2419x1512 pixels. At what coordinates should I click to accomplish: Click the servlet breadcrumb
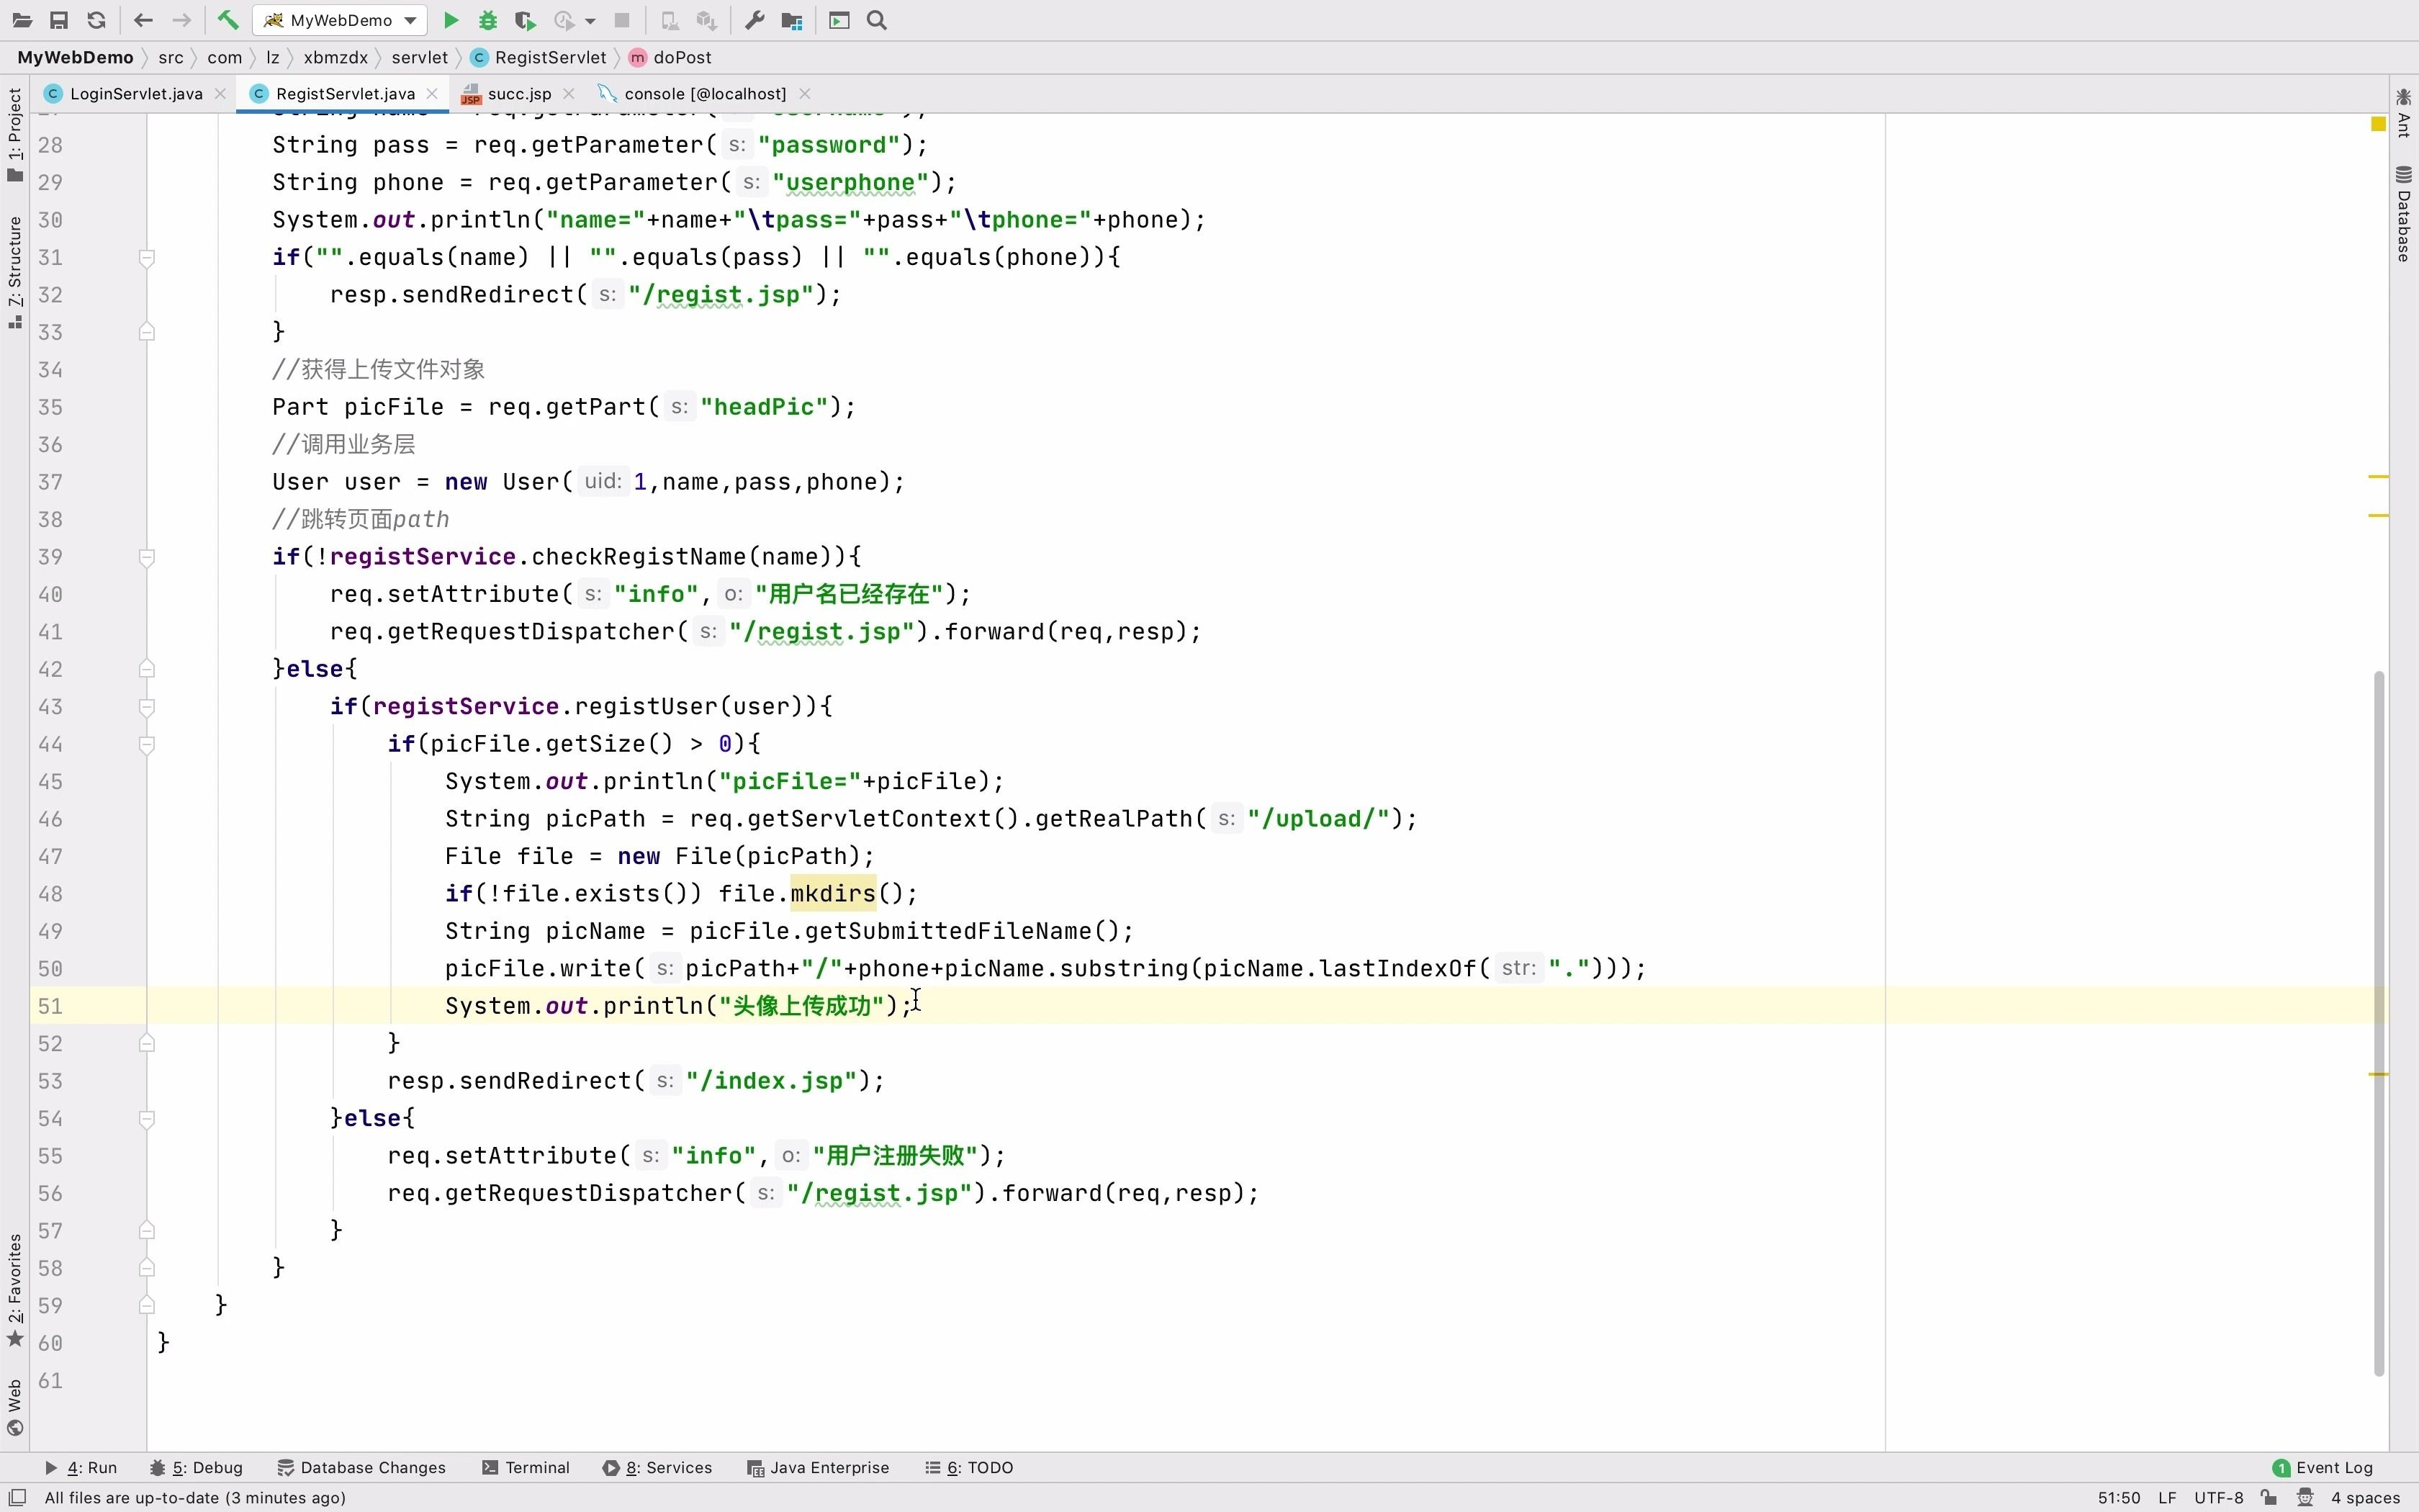coord(420,57)
